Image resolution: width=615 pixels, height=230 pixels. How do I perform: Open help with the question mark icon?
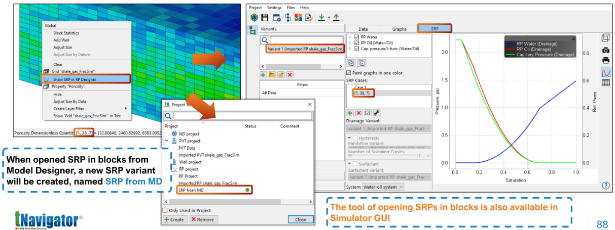(605, 186)
